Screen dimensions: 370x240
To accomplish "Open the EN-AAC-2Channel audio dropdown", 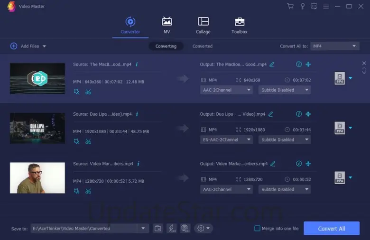I will pyautogui.click(x=226, y=140).
